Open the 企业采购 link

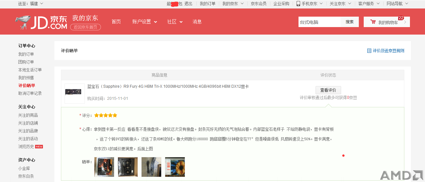coord(281,4)
